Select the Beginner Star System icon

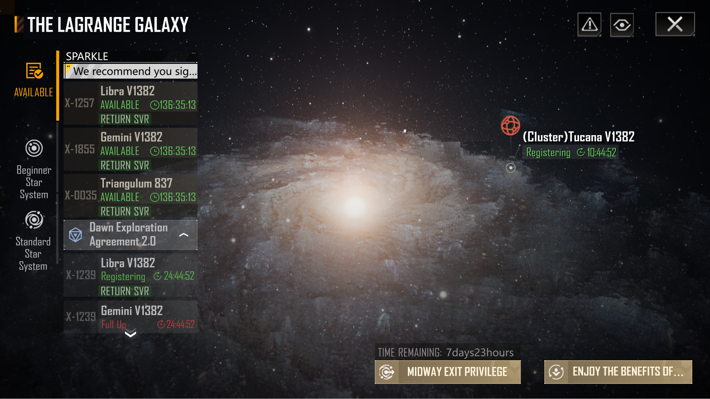[x=33, y=148]
